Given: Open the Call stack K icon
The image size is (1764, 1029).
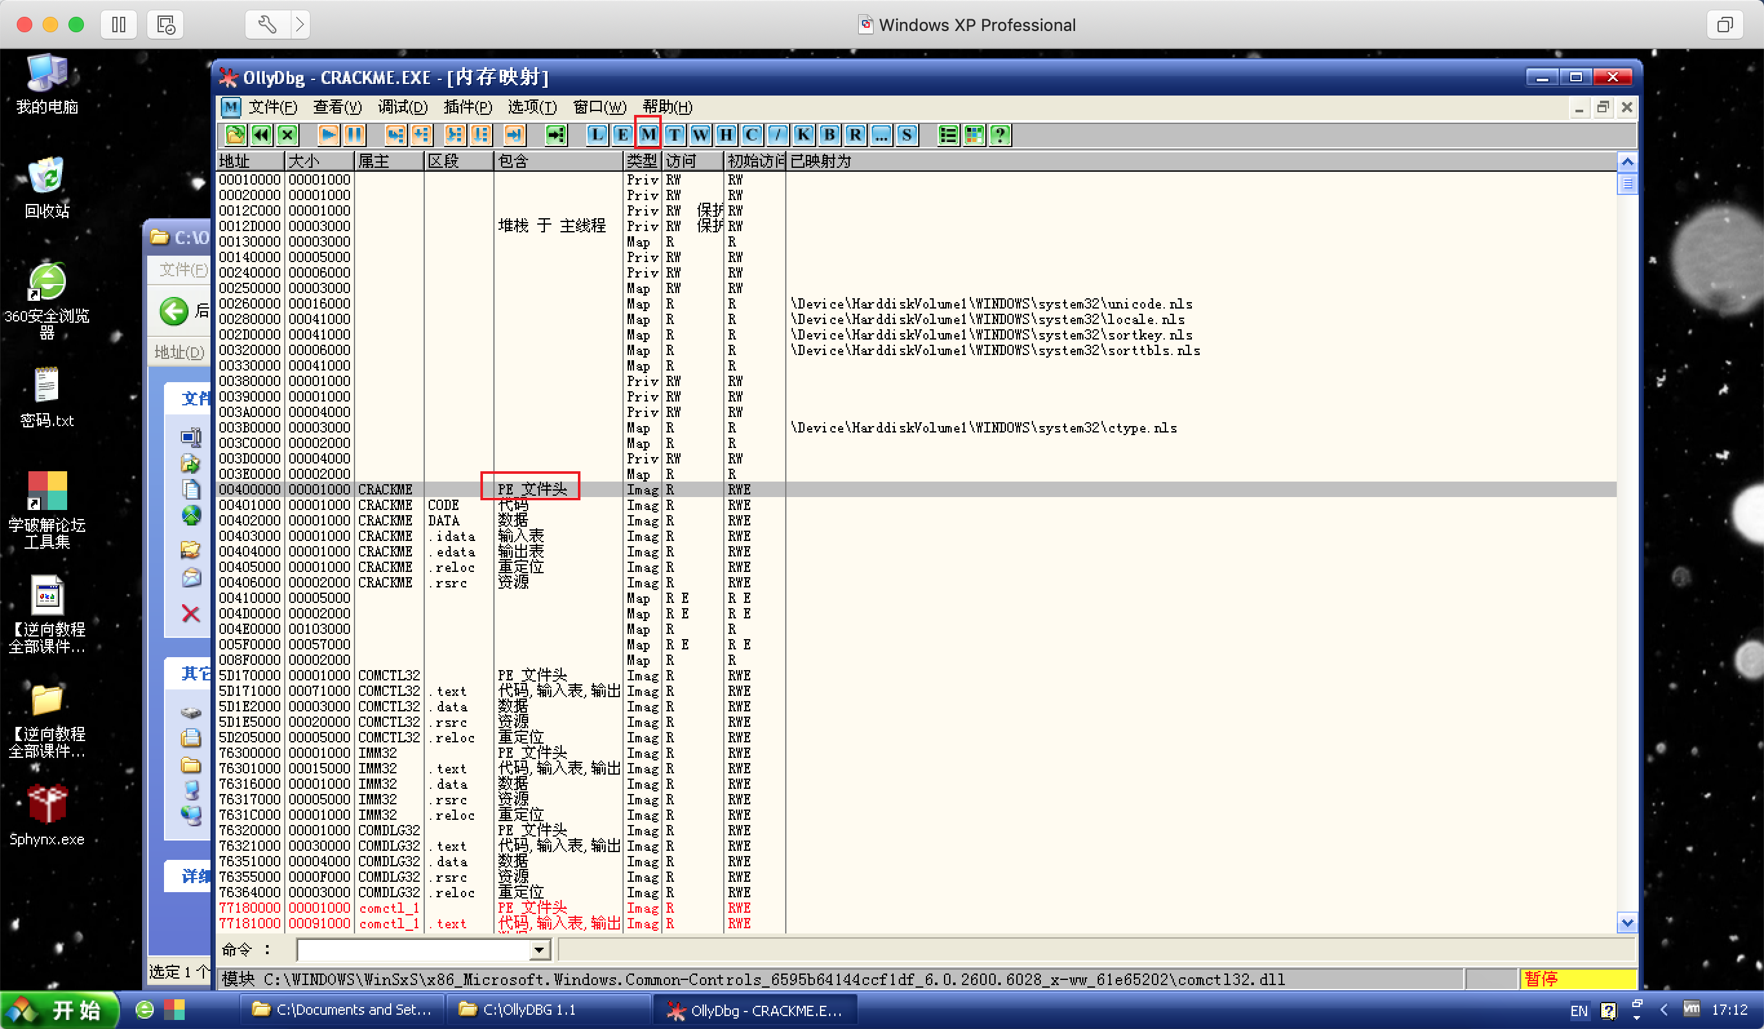Looking at the screenshot, I should (804, 134).
